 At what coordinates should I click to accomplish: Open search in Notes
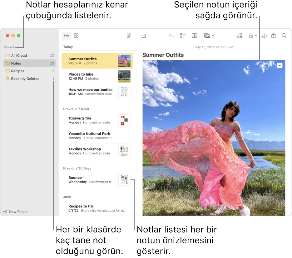click(284, 36)
